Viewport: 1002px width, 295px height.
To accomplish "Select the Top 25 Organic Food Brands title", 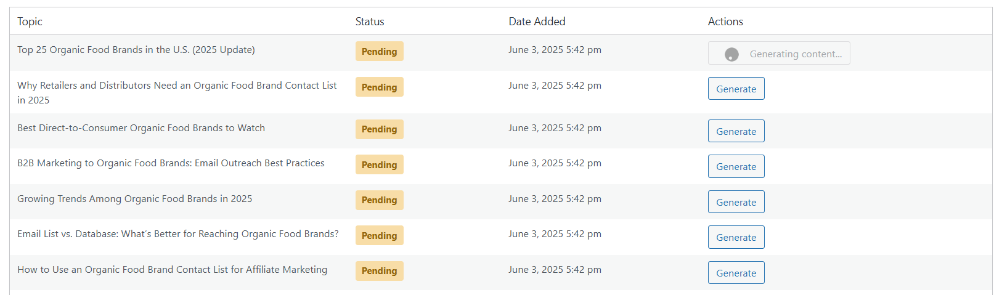I will coord(136,50).
